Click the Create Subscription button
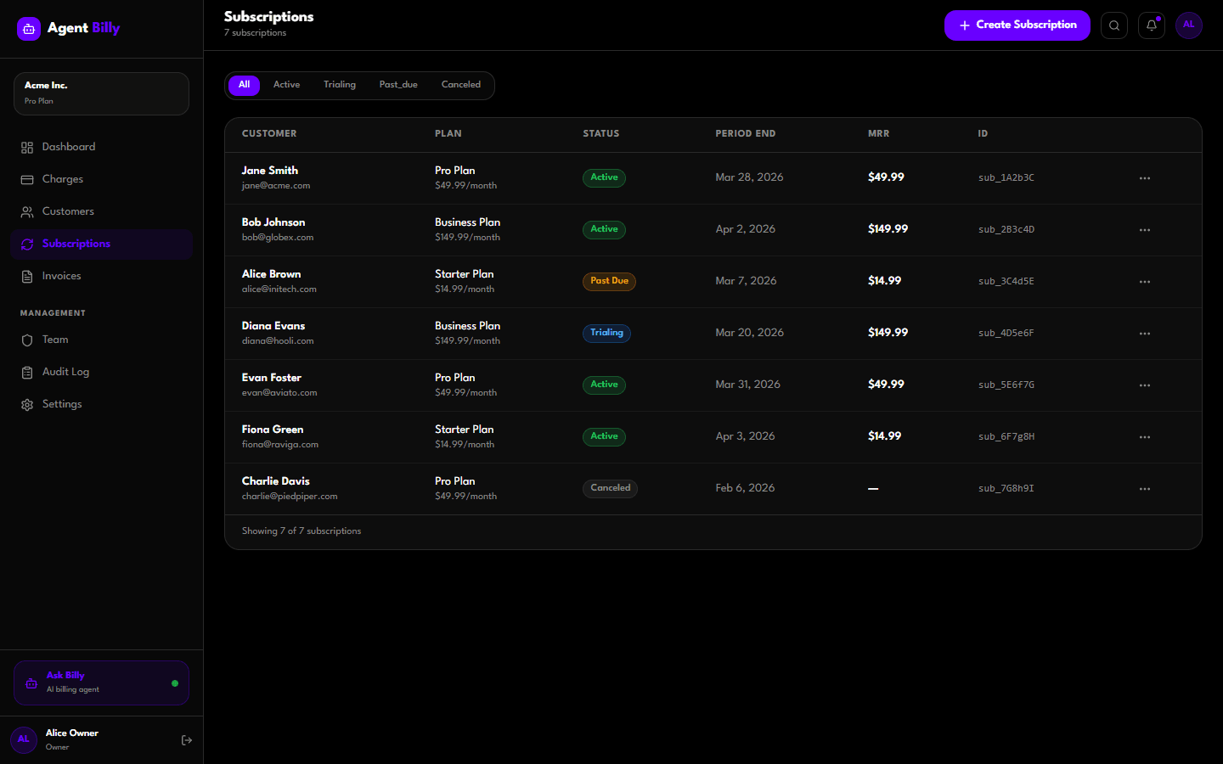Image resolution: width=1223 pixels, height=764 pixels. (1017, 25)
